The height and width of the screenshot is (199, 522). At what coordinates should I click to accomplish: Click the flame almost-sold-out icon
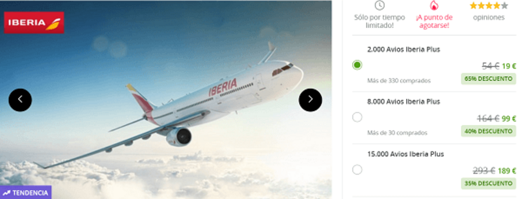click(434, 5)
